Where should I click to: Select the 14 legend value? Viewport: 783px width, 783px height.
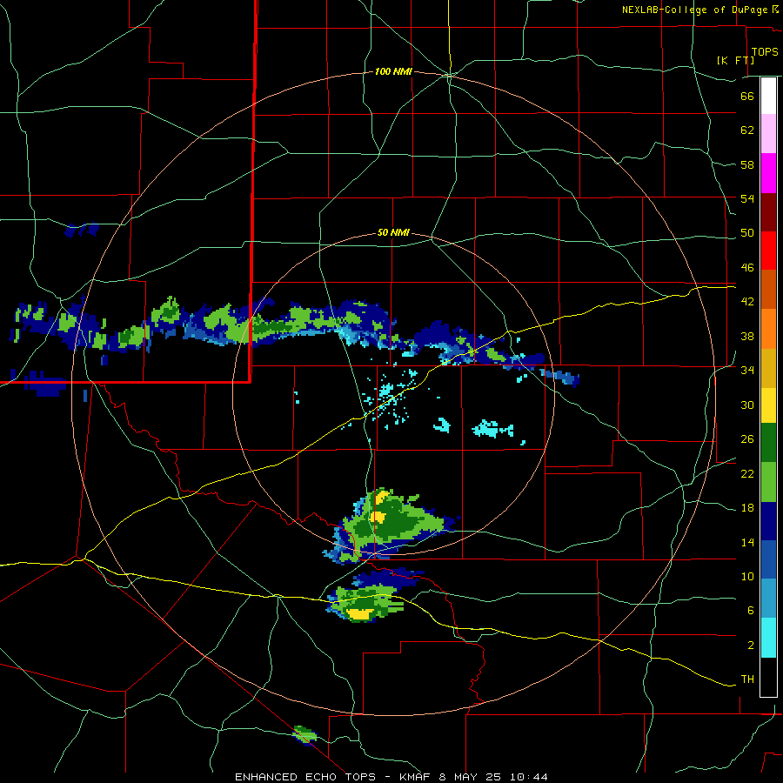pyautogui.click(x=747, y=542)
